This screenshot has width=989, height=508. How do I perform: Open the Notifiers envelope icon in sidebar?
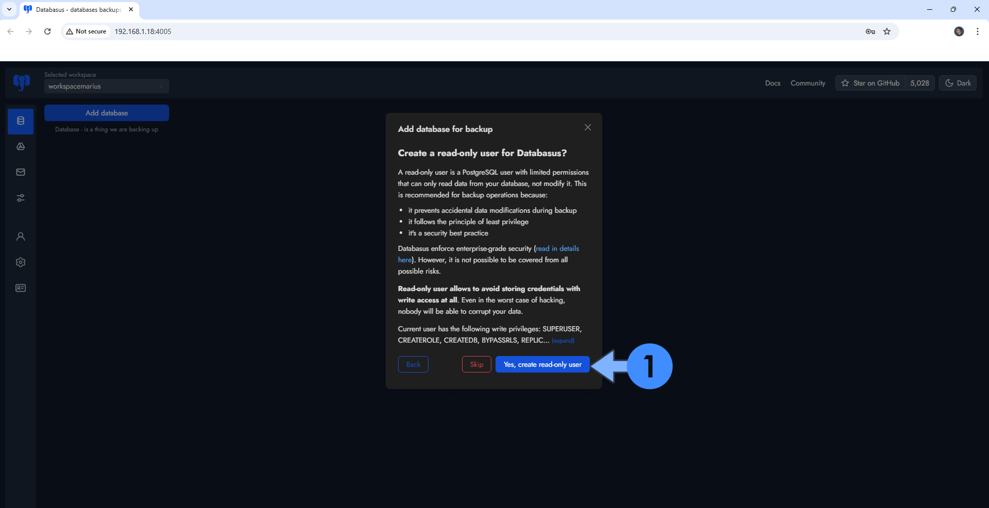coord(21,172)
